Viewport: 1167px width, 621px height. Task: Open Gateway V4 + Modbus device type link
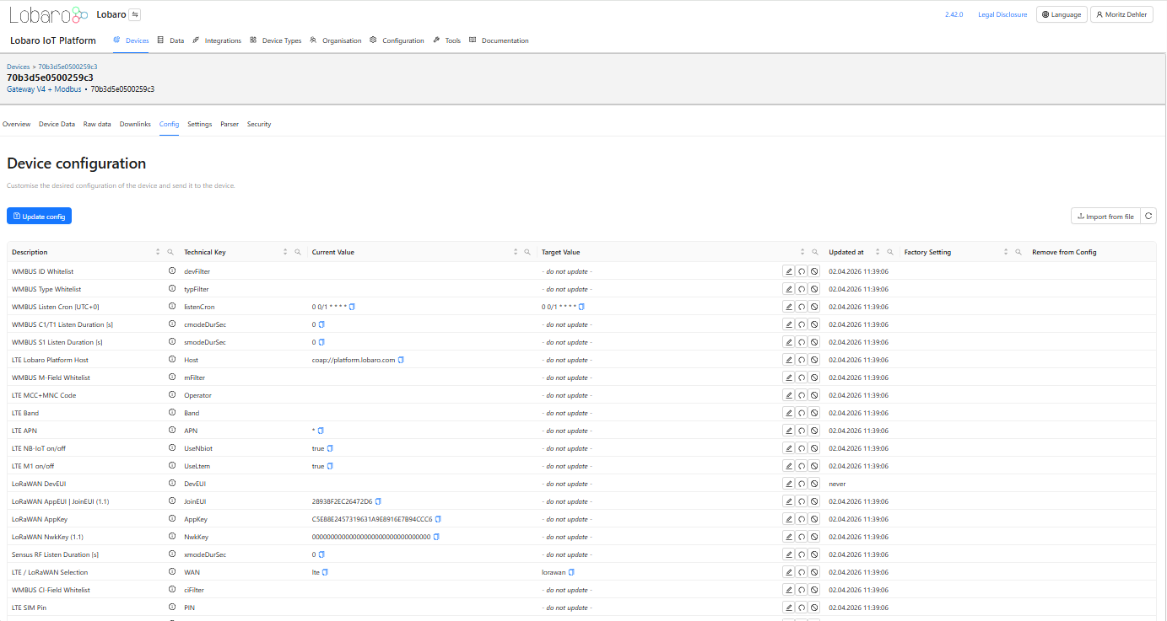point(44,88)
